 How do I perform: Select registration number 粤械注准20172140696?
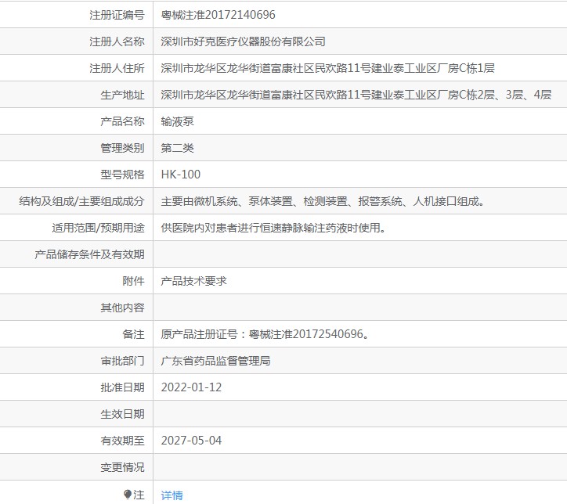[218, 15]
